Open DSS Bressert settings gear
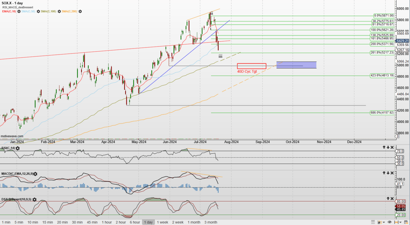Screen dimensions: 410x225 click(x=34, y=200)
